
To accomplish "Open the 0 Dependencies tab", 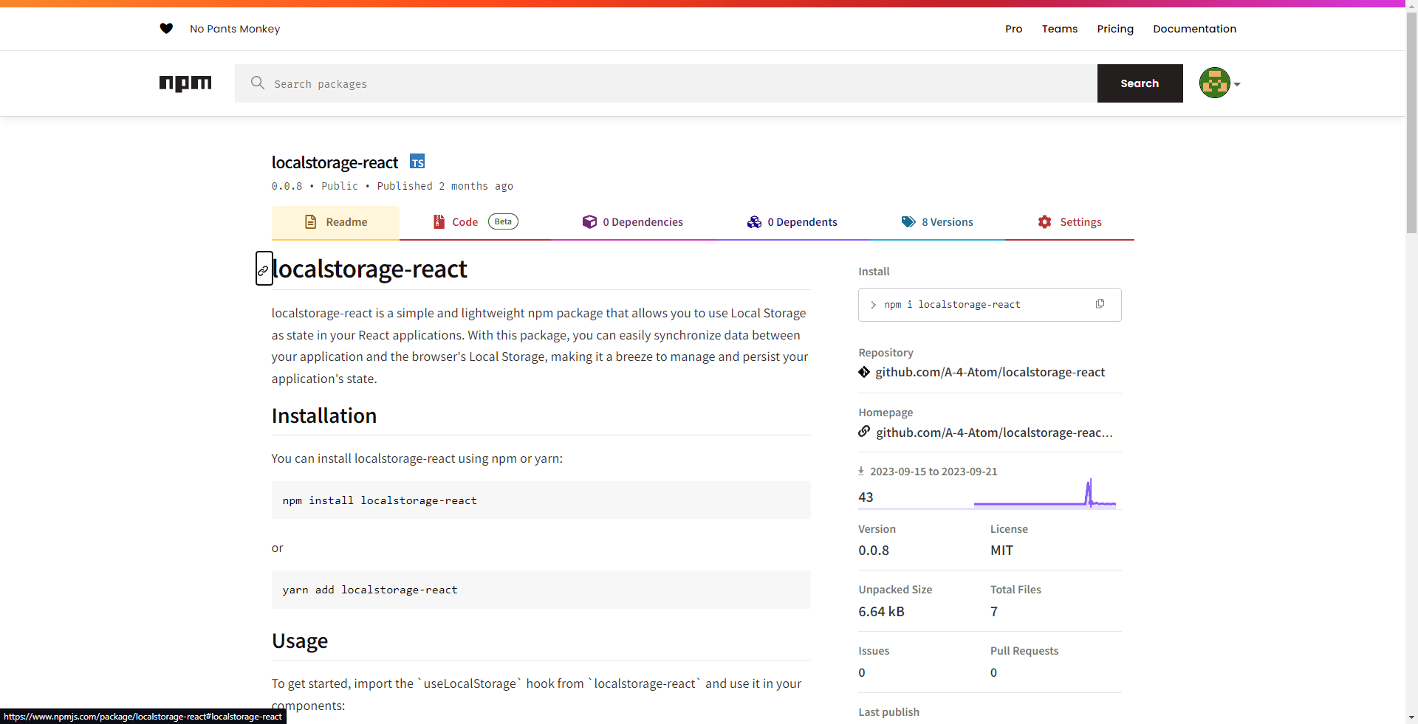I will click(633, 222).
